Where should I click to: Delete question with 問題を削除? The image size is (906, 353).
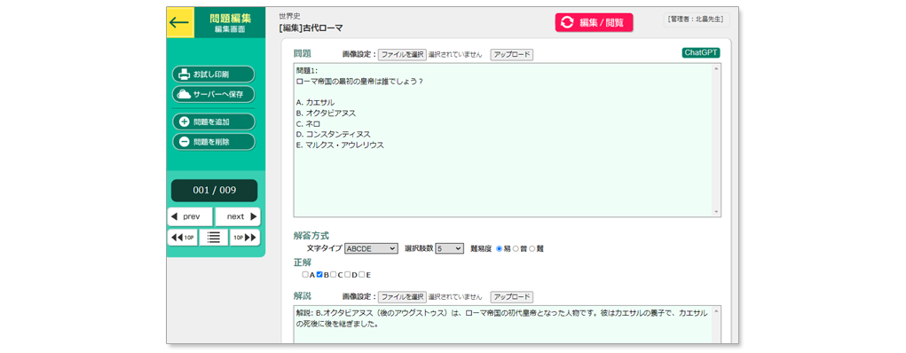213,142
